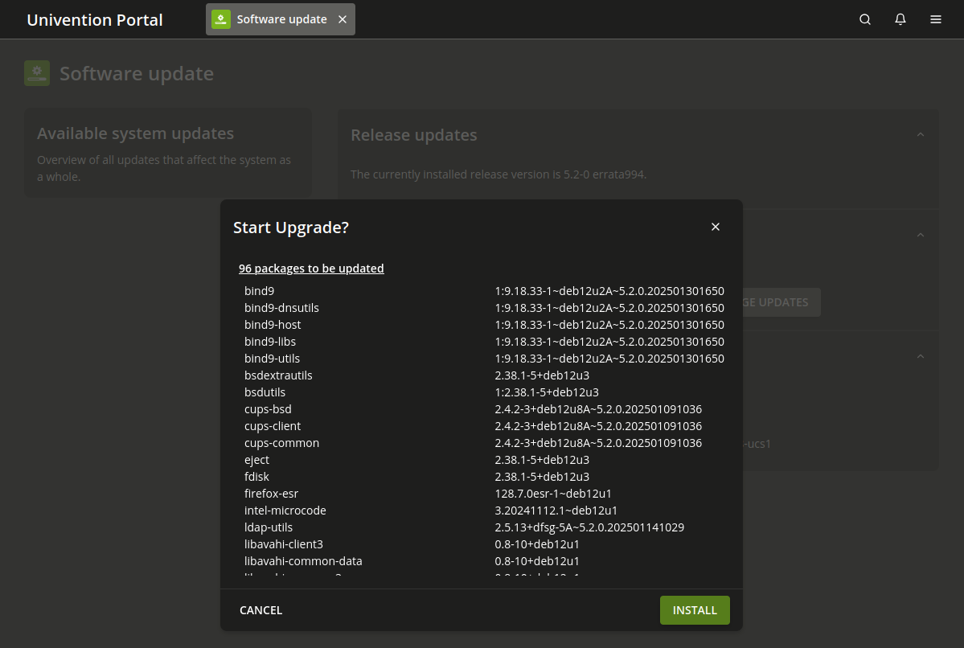This screenshot has height=648, width=964.
Task: Open the notifications bell
Action: tap(900, 18)
